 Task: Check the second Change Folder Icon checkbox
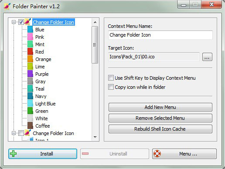pyautogui.click(x=21, y=133)
